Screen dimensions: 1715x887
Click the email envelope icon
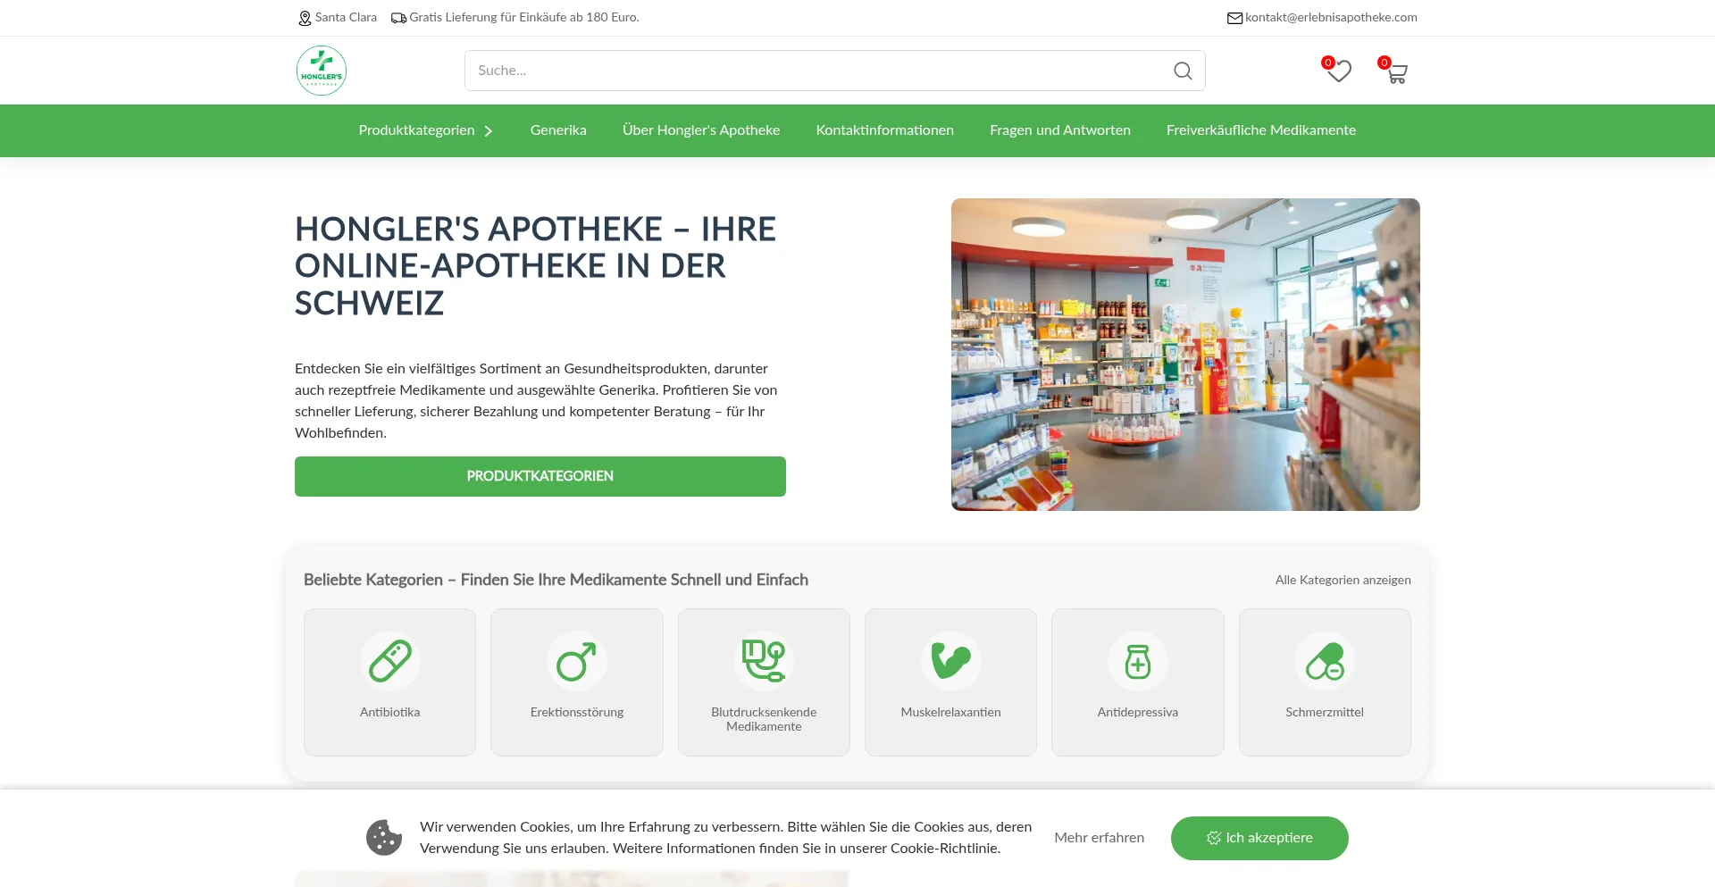(x=1234, y=18)
